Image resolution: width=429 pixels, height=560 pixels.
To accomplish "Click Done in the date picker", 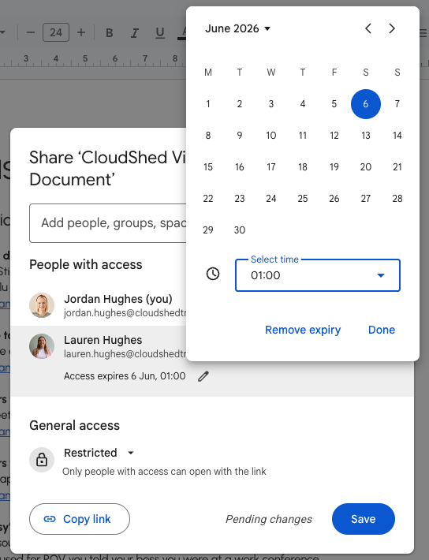I will 382,330.
